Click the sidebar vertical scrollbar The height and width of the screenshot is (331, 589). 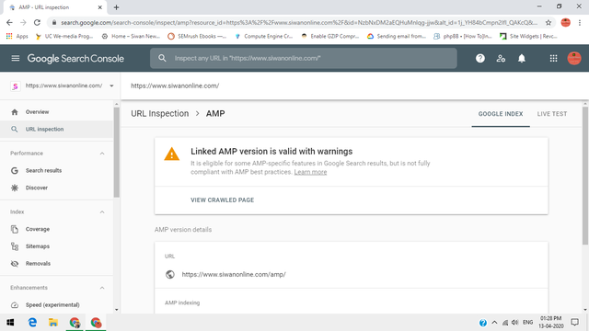coord(117,152)
